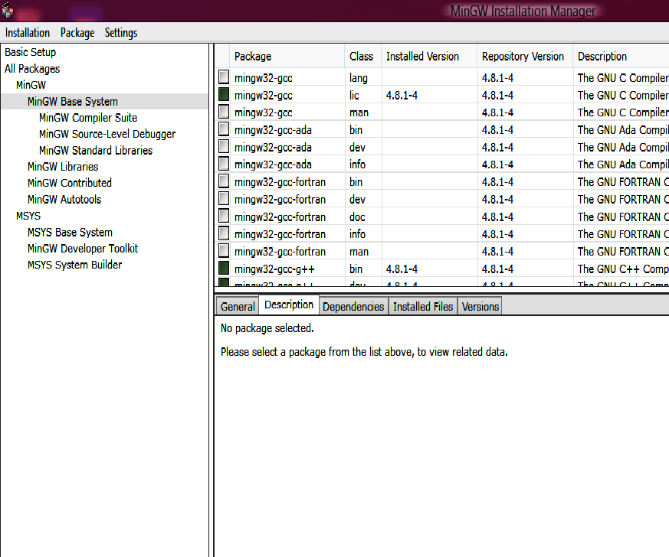The width and height of the screenshot is (669, 557).
Task: Mark checkbox for mingw32-gcc-fortran dev package
Action: (224, 199)
